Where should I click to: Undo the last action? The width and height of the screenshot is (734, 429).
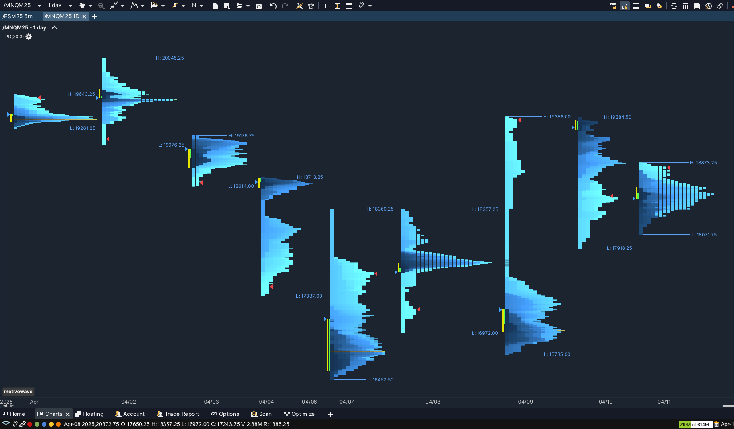click(x=273, y=6)
